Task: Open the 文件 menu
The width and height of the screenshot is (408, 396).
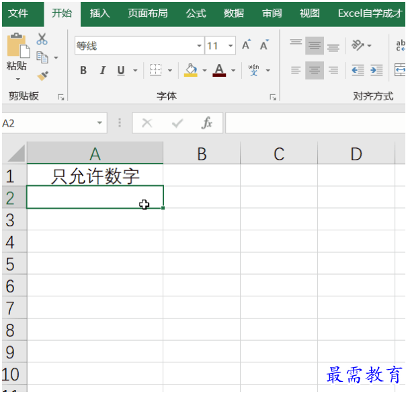Action: point(18,13)
